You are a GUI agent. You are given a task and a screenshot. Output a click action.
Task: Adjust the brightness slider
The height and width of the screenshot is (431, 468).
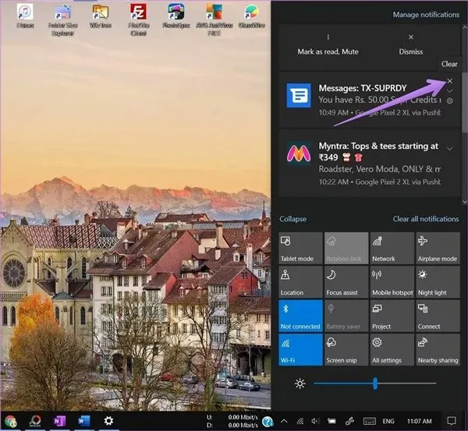374,383
